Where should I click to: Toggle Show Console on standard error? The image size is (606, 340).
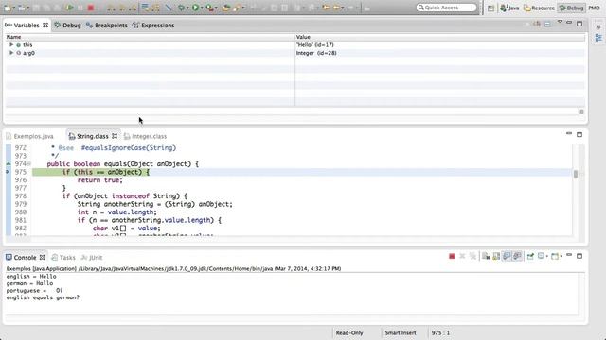click(517, 256)
